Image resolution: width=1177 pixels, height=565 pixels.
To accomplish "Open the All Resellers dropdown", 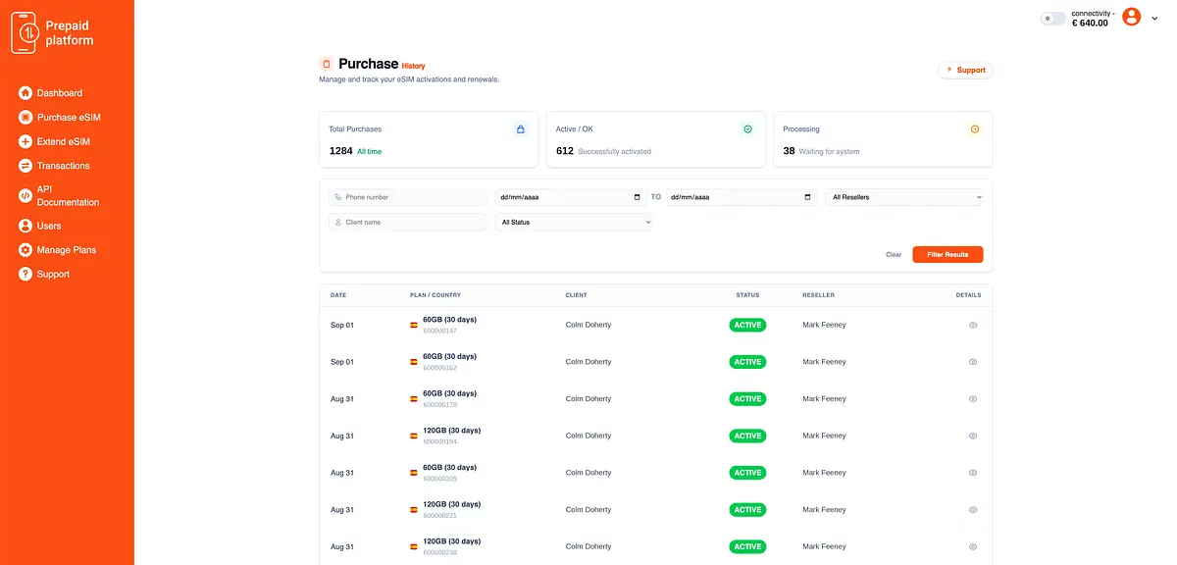I will point(904,197).
